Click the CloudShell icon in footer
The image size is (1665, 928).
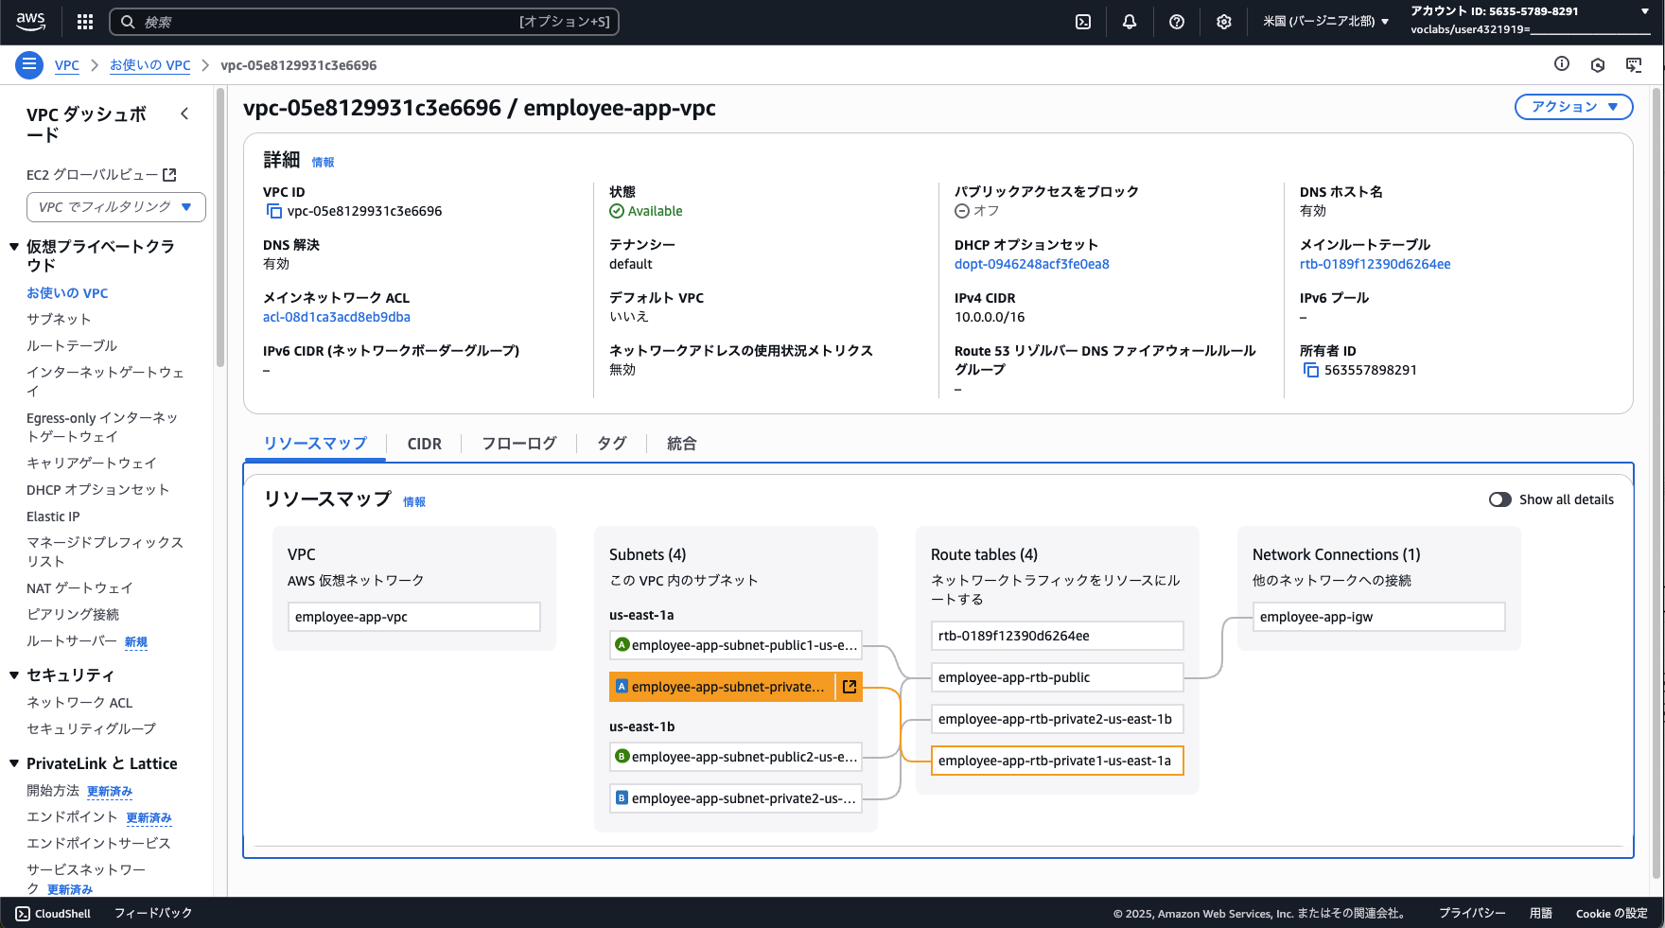pos(23,914)
